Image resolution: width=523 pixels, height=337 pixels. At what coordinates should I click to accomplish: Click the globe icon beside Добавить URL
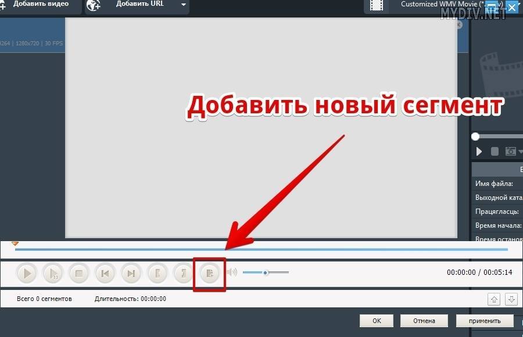pos(94,5)
